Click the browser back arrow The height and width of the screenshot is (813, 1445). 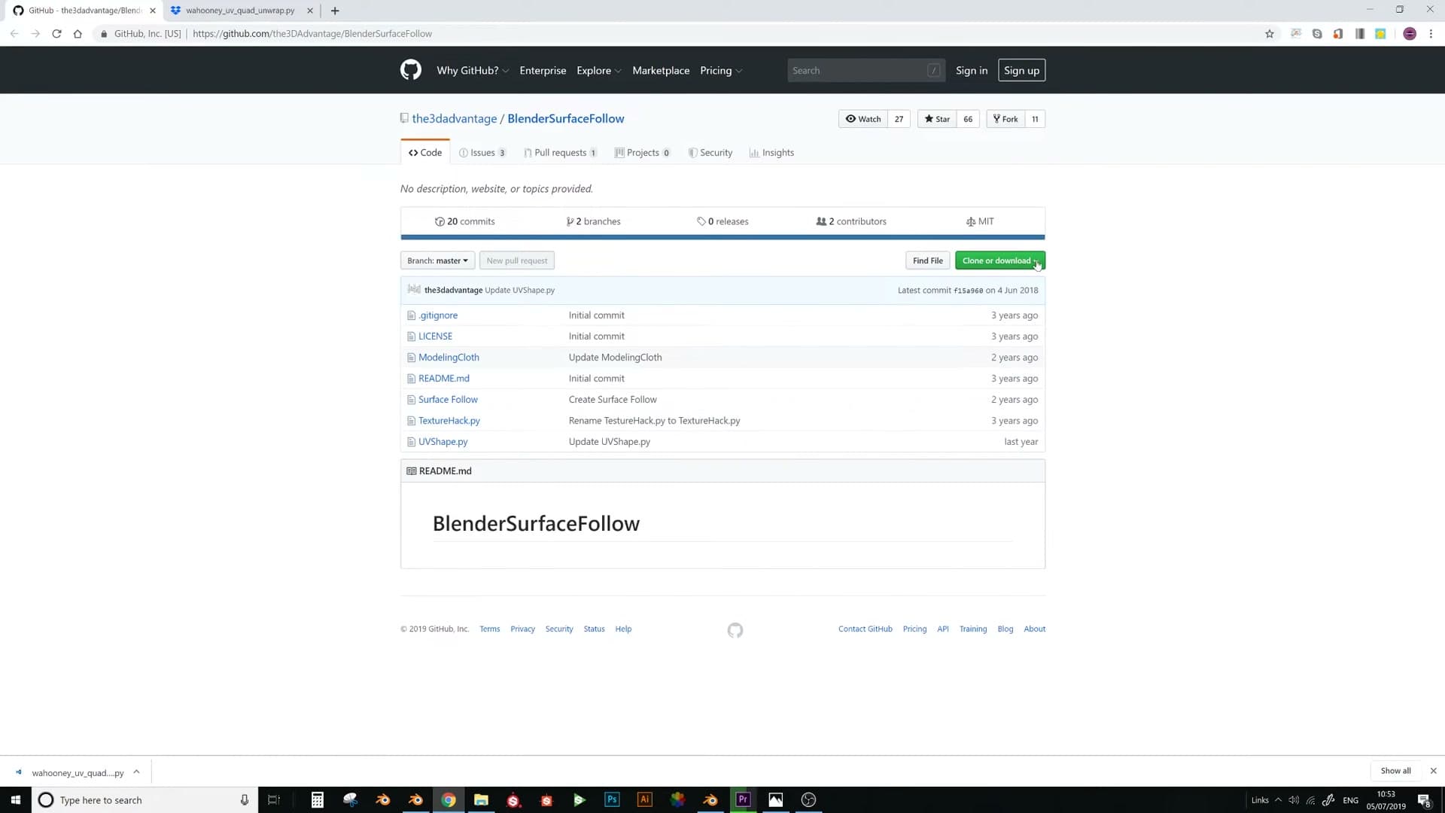[x=14, y=34]
